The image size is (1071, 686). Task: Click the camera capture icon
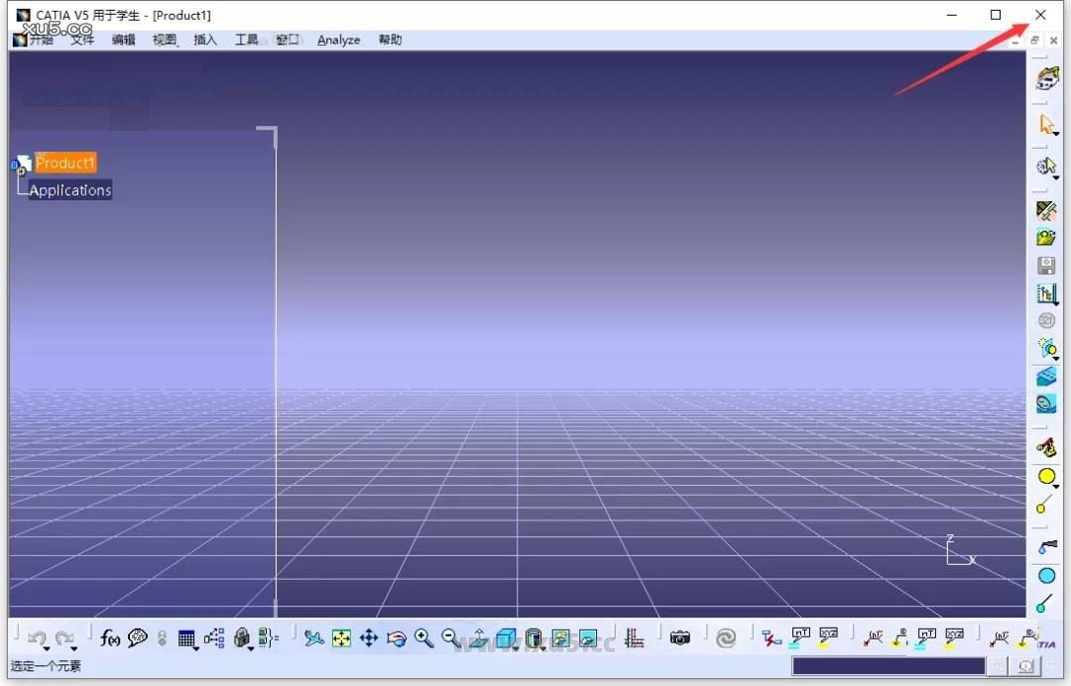[x=681, y=637]
